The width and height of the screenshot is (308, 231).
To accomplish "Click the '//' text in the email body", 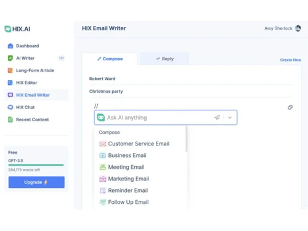I will point(96,106).
